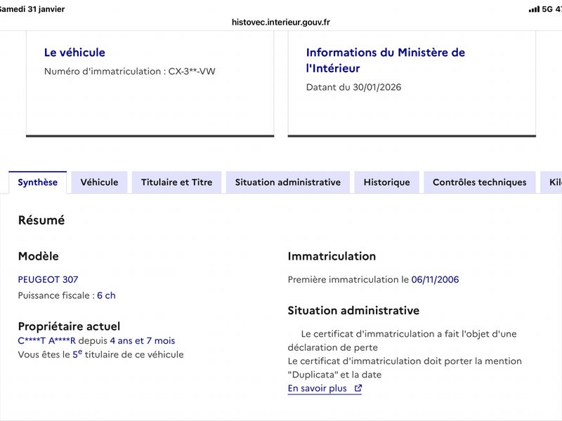562x421 pixels.
Task: Open the partially visible Kilométrage tab
Action: pos(554,182)
